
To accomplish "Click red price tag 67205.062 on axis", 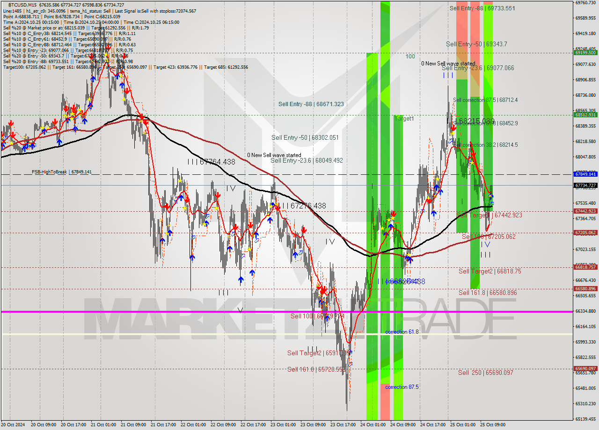I will [585, 232].
